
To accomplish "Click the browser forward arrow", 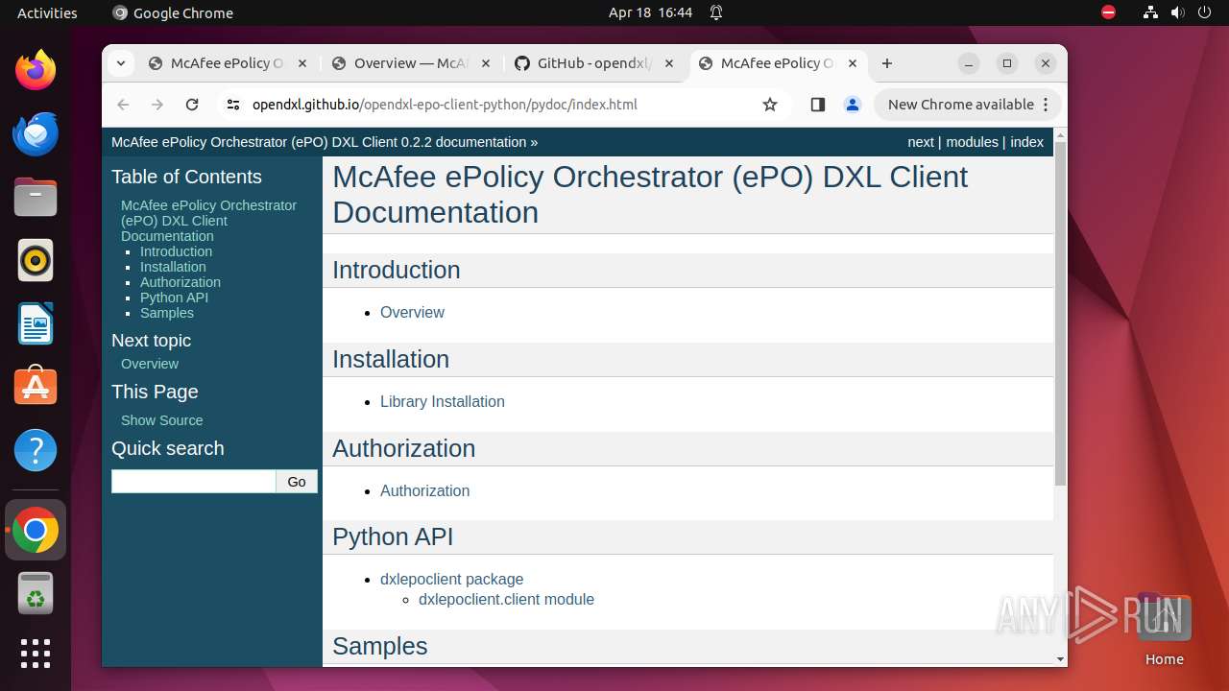I will pos(157,105).
